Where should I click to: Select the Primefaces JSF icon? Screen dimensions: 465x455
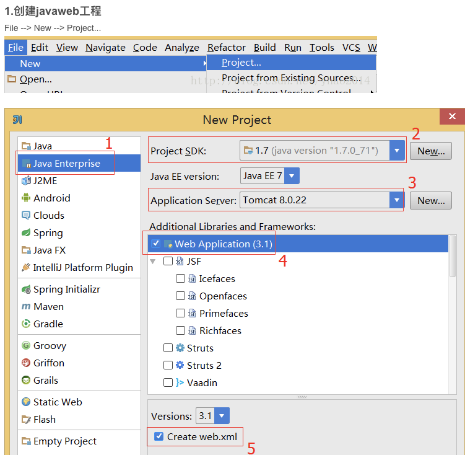(192, 313)
